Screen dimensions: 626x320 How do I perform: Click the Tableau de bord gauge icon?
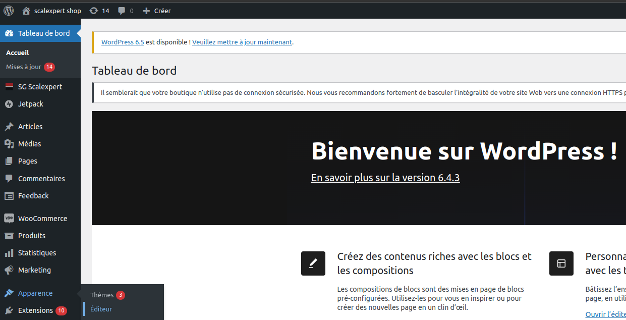pyautogui.click(x=9, y=33)
